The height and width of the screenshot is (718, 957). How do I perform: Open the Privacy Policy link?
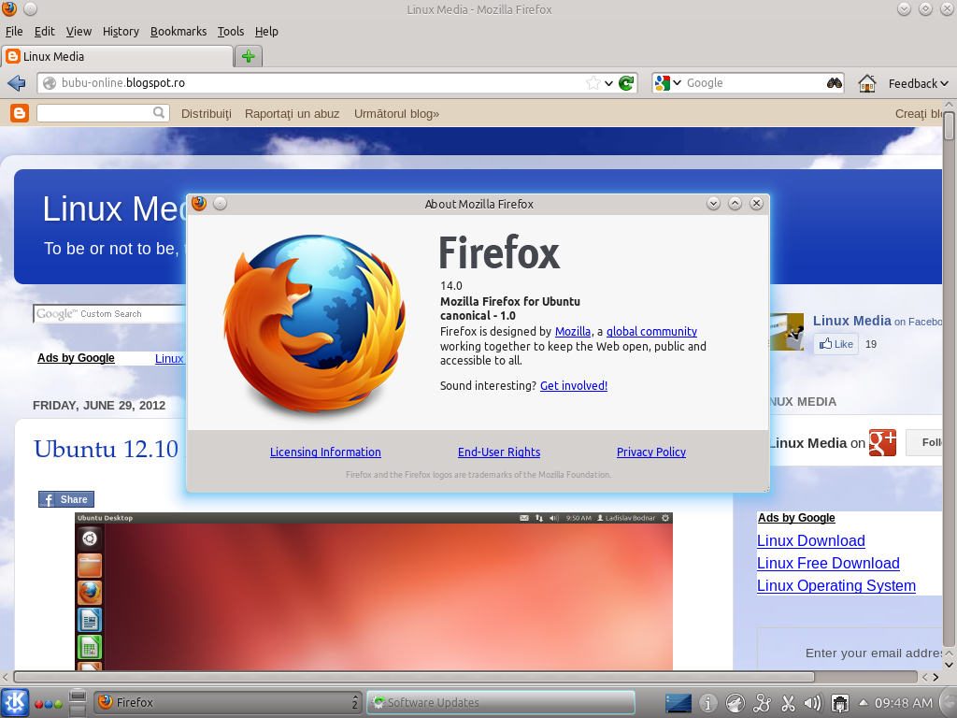(651, 452)
